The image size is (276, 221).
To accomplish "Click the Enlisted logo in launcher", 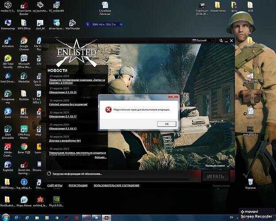I will tap(76, 53).
